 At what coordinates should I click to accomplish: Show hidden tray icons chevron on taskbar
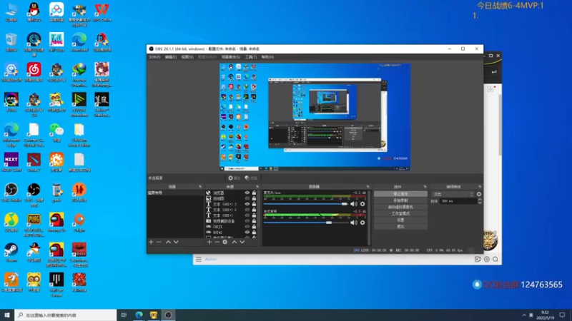click(524, 315)
